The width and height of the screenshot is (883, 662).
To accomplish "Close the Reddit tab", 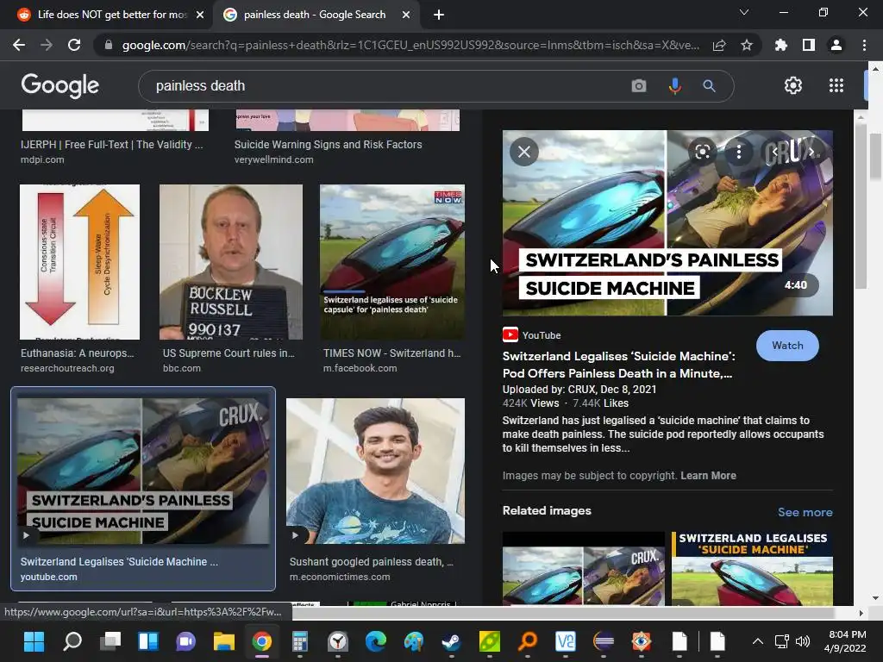I will [200, 16].
